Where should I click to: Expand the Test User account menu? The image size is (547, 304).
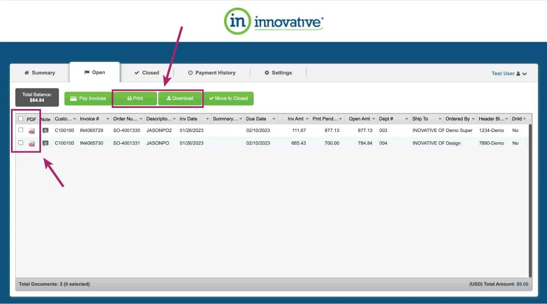click(509, 73)
